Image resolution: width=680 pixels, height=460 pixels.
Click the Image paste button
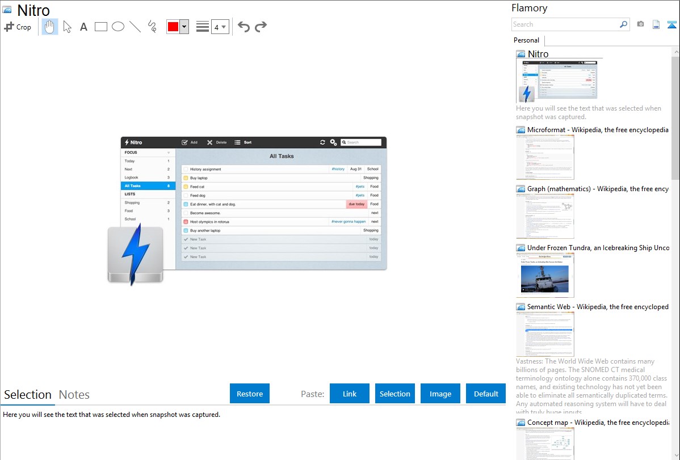point(440,394)
